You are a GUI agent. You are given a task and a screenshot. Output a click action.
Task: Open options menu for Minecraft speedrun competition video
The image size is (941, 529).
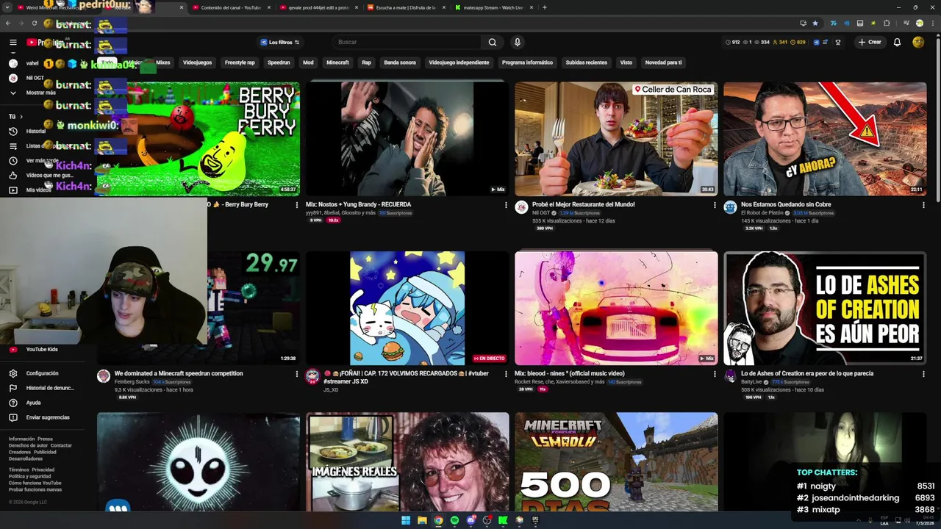pyautogui.click(x=296, y=374)
